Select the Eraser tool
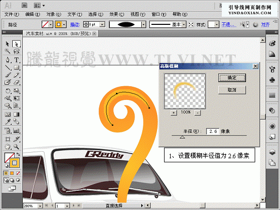280x210 pixels. [x=16, y=82]
